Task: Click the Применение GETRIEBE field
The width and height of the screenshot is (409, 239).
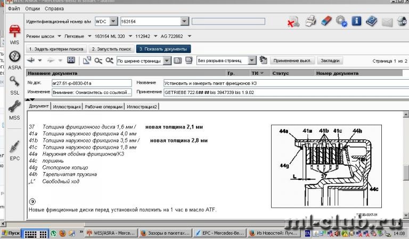Action: pos(286,92)
